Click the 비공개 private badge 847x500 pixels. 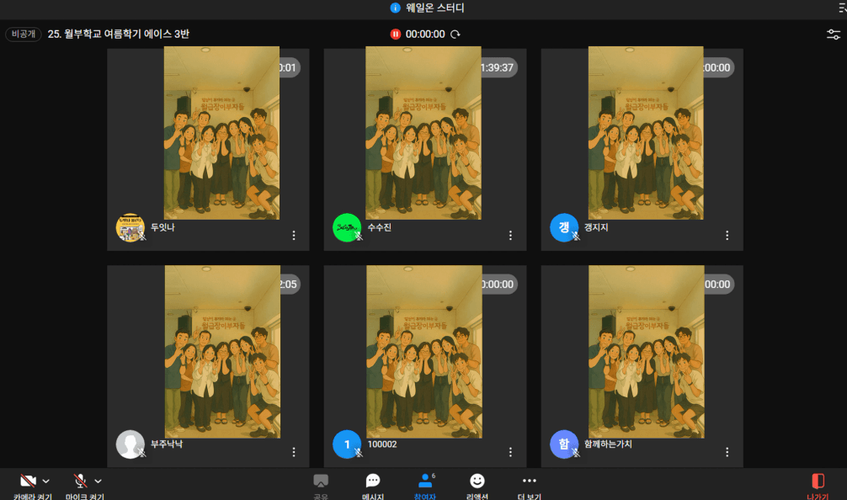pos(24,34)
